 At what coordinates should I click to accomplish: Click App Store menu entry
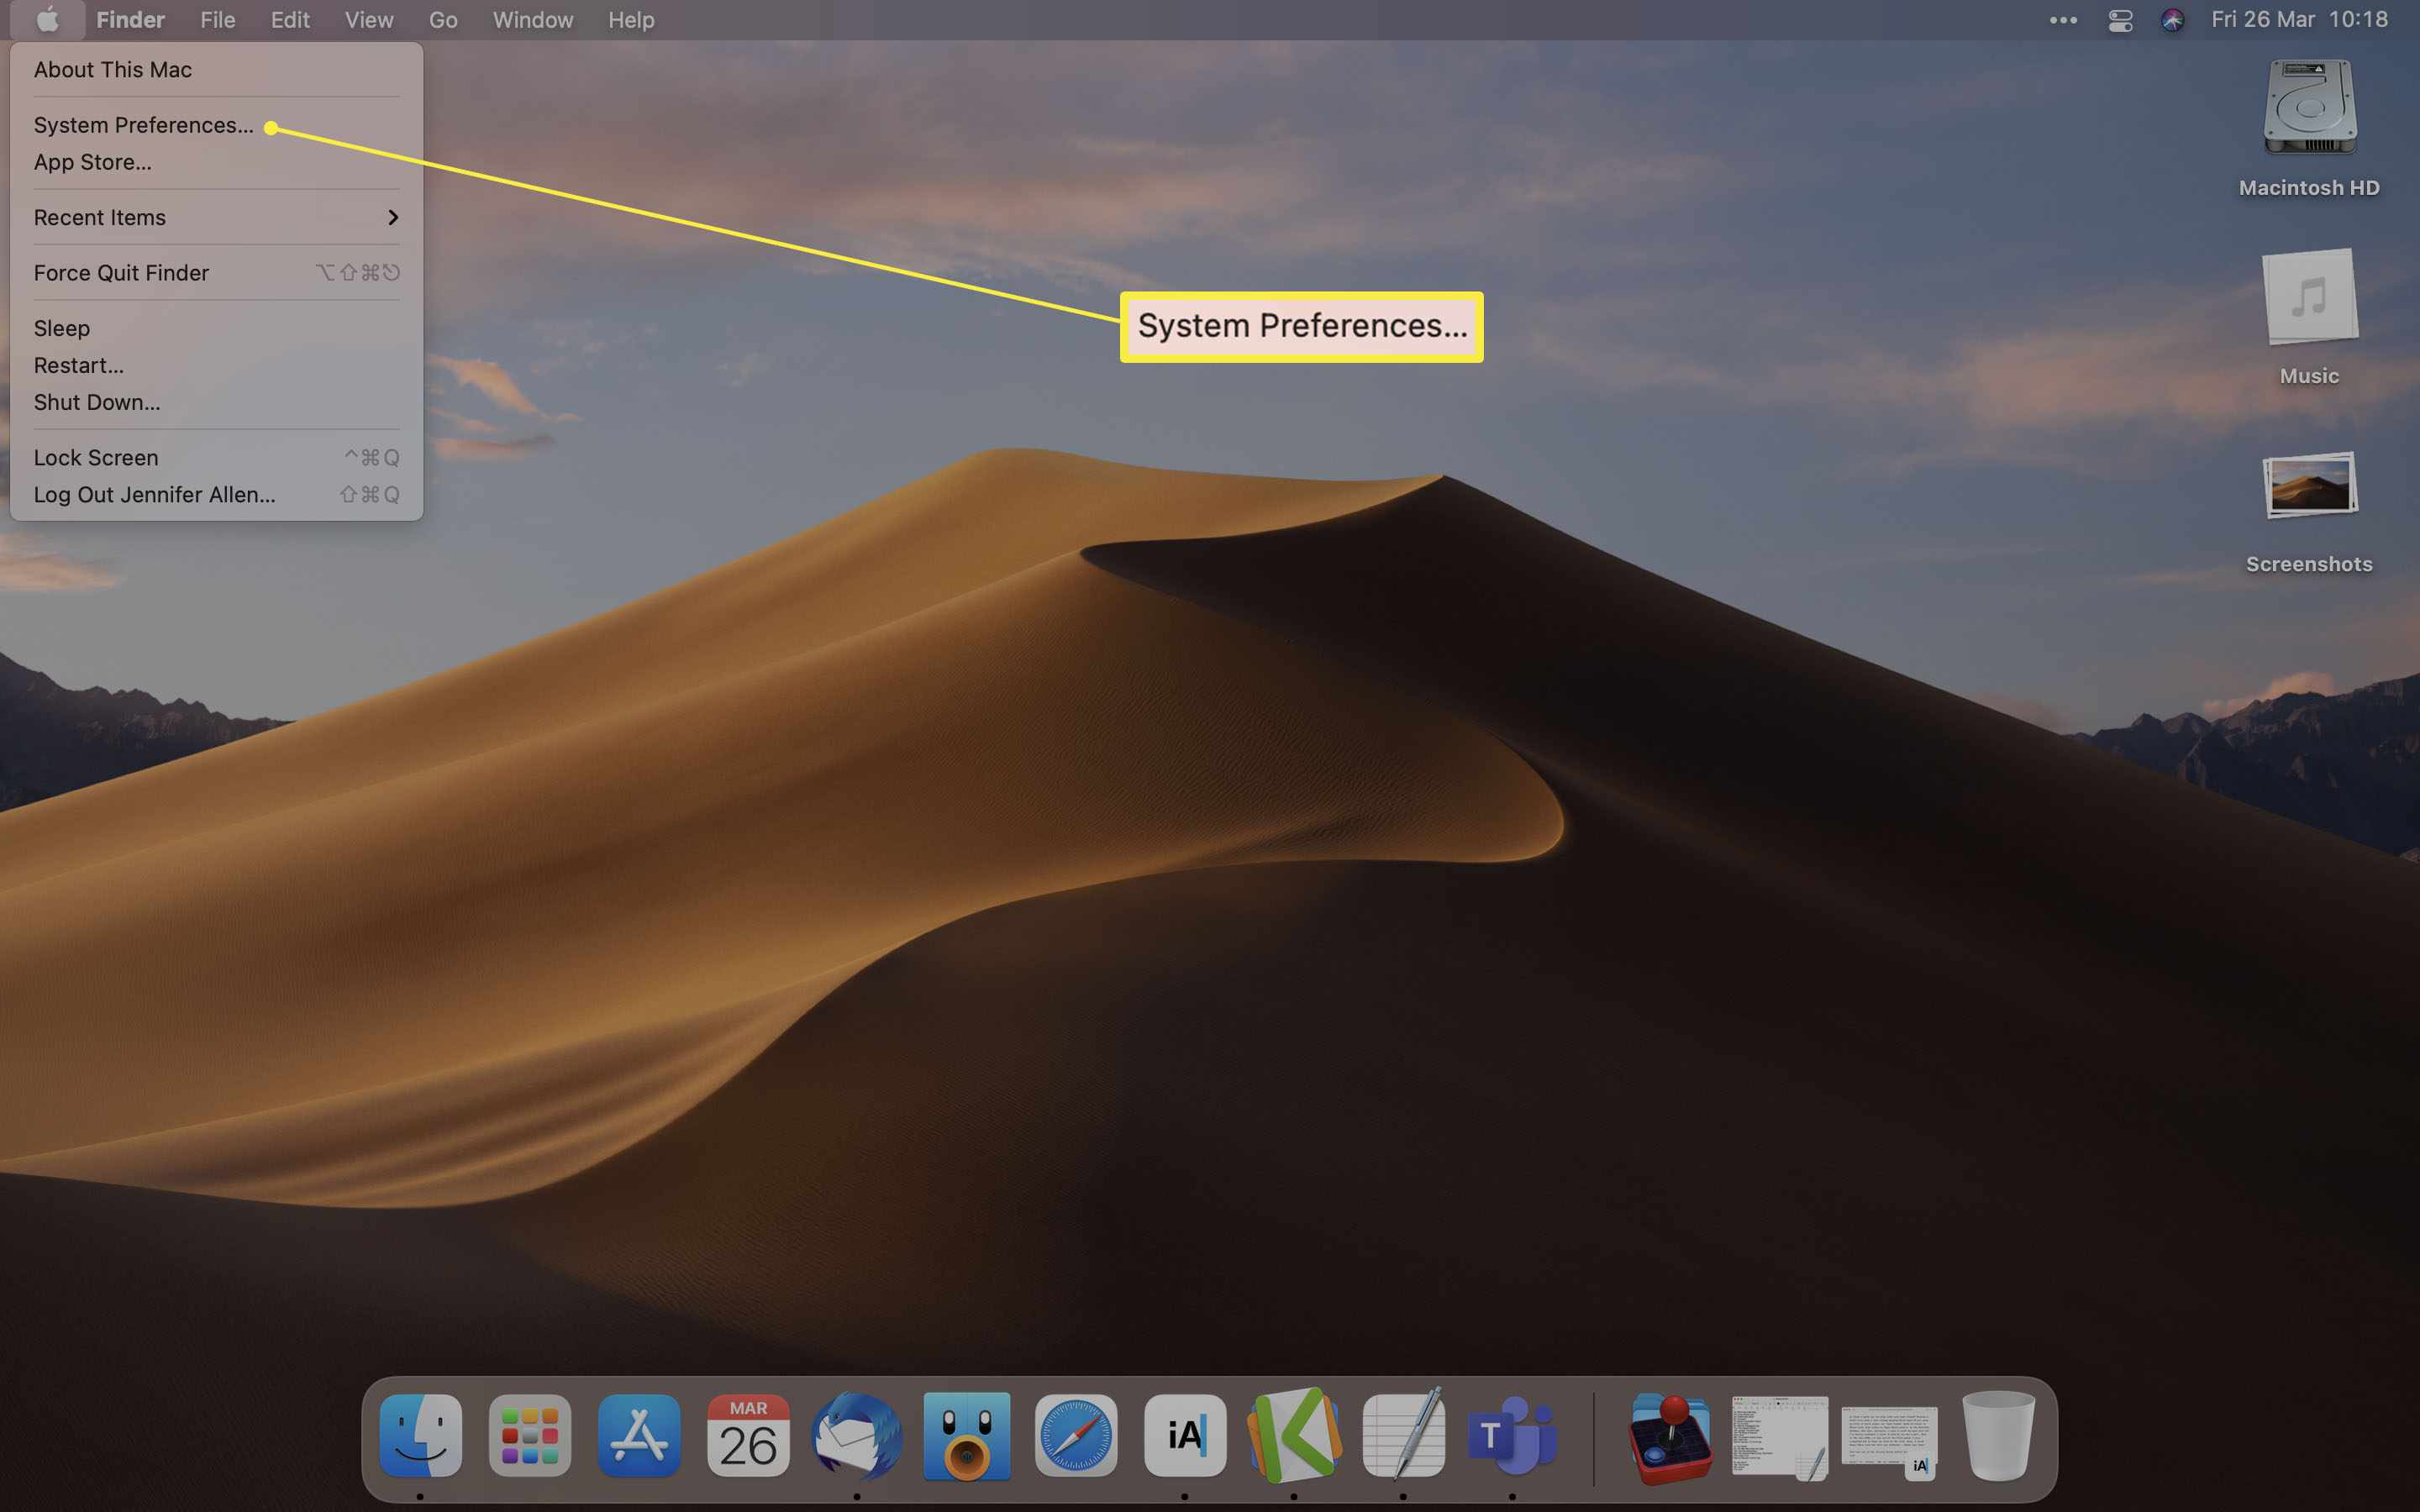[91, 162]
